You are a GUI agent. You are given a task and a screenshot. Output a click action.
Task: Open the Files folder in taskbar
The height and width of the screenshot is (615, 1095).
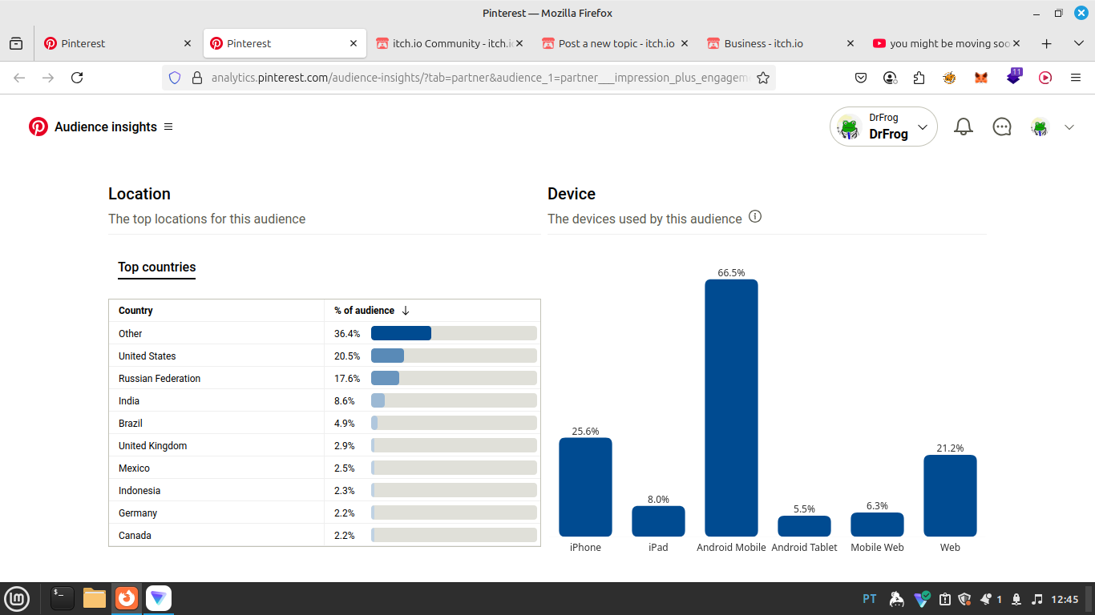pos(95,598)
